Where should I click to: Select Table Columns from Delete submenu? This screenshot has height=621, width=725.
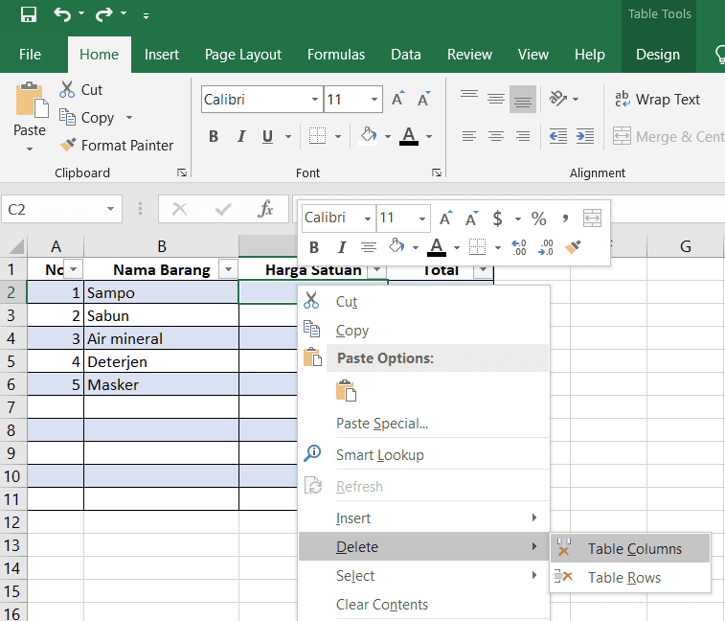[630, 549]
